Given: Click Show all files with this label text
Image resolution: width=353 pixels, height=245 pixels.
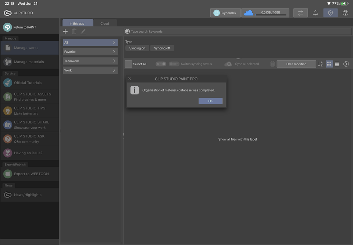Looking at the screenshot, I should pyautogui.click(x=238, y=139).
